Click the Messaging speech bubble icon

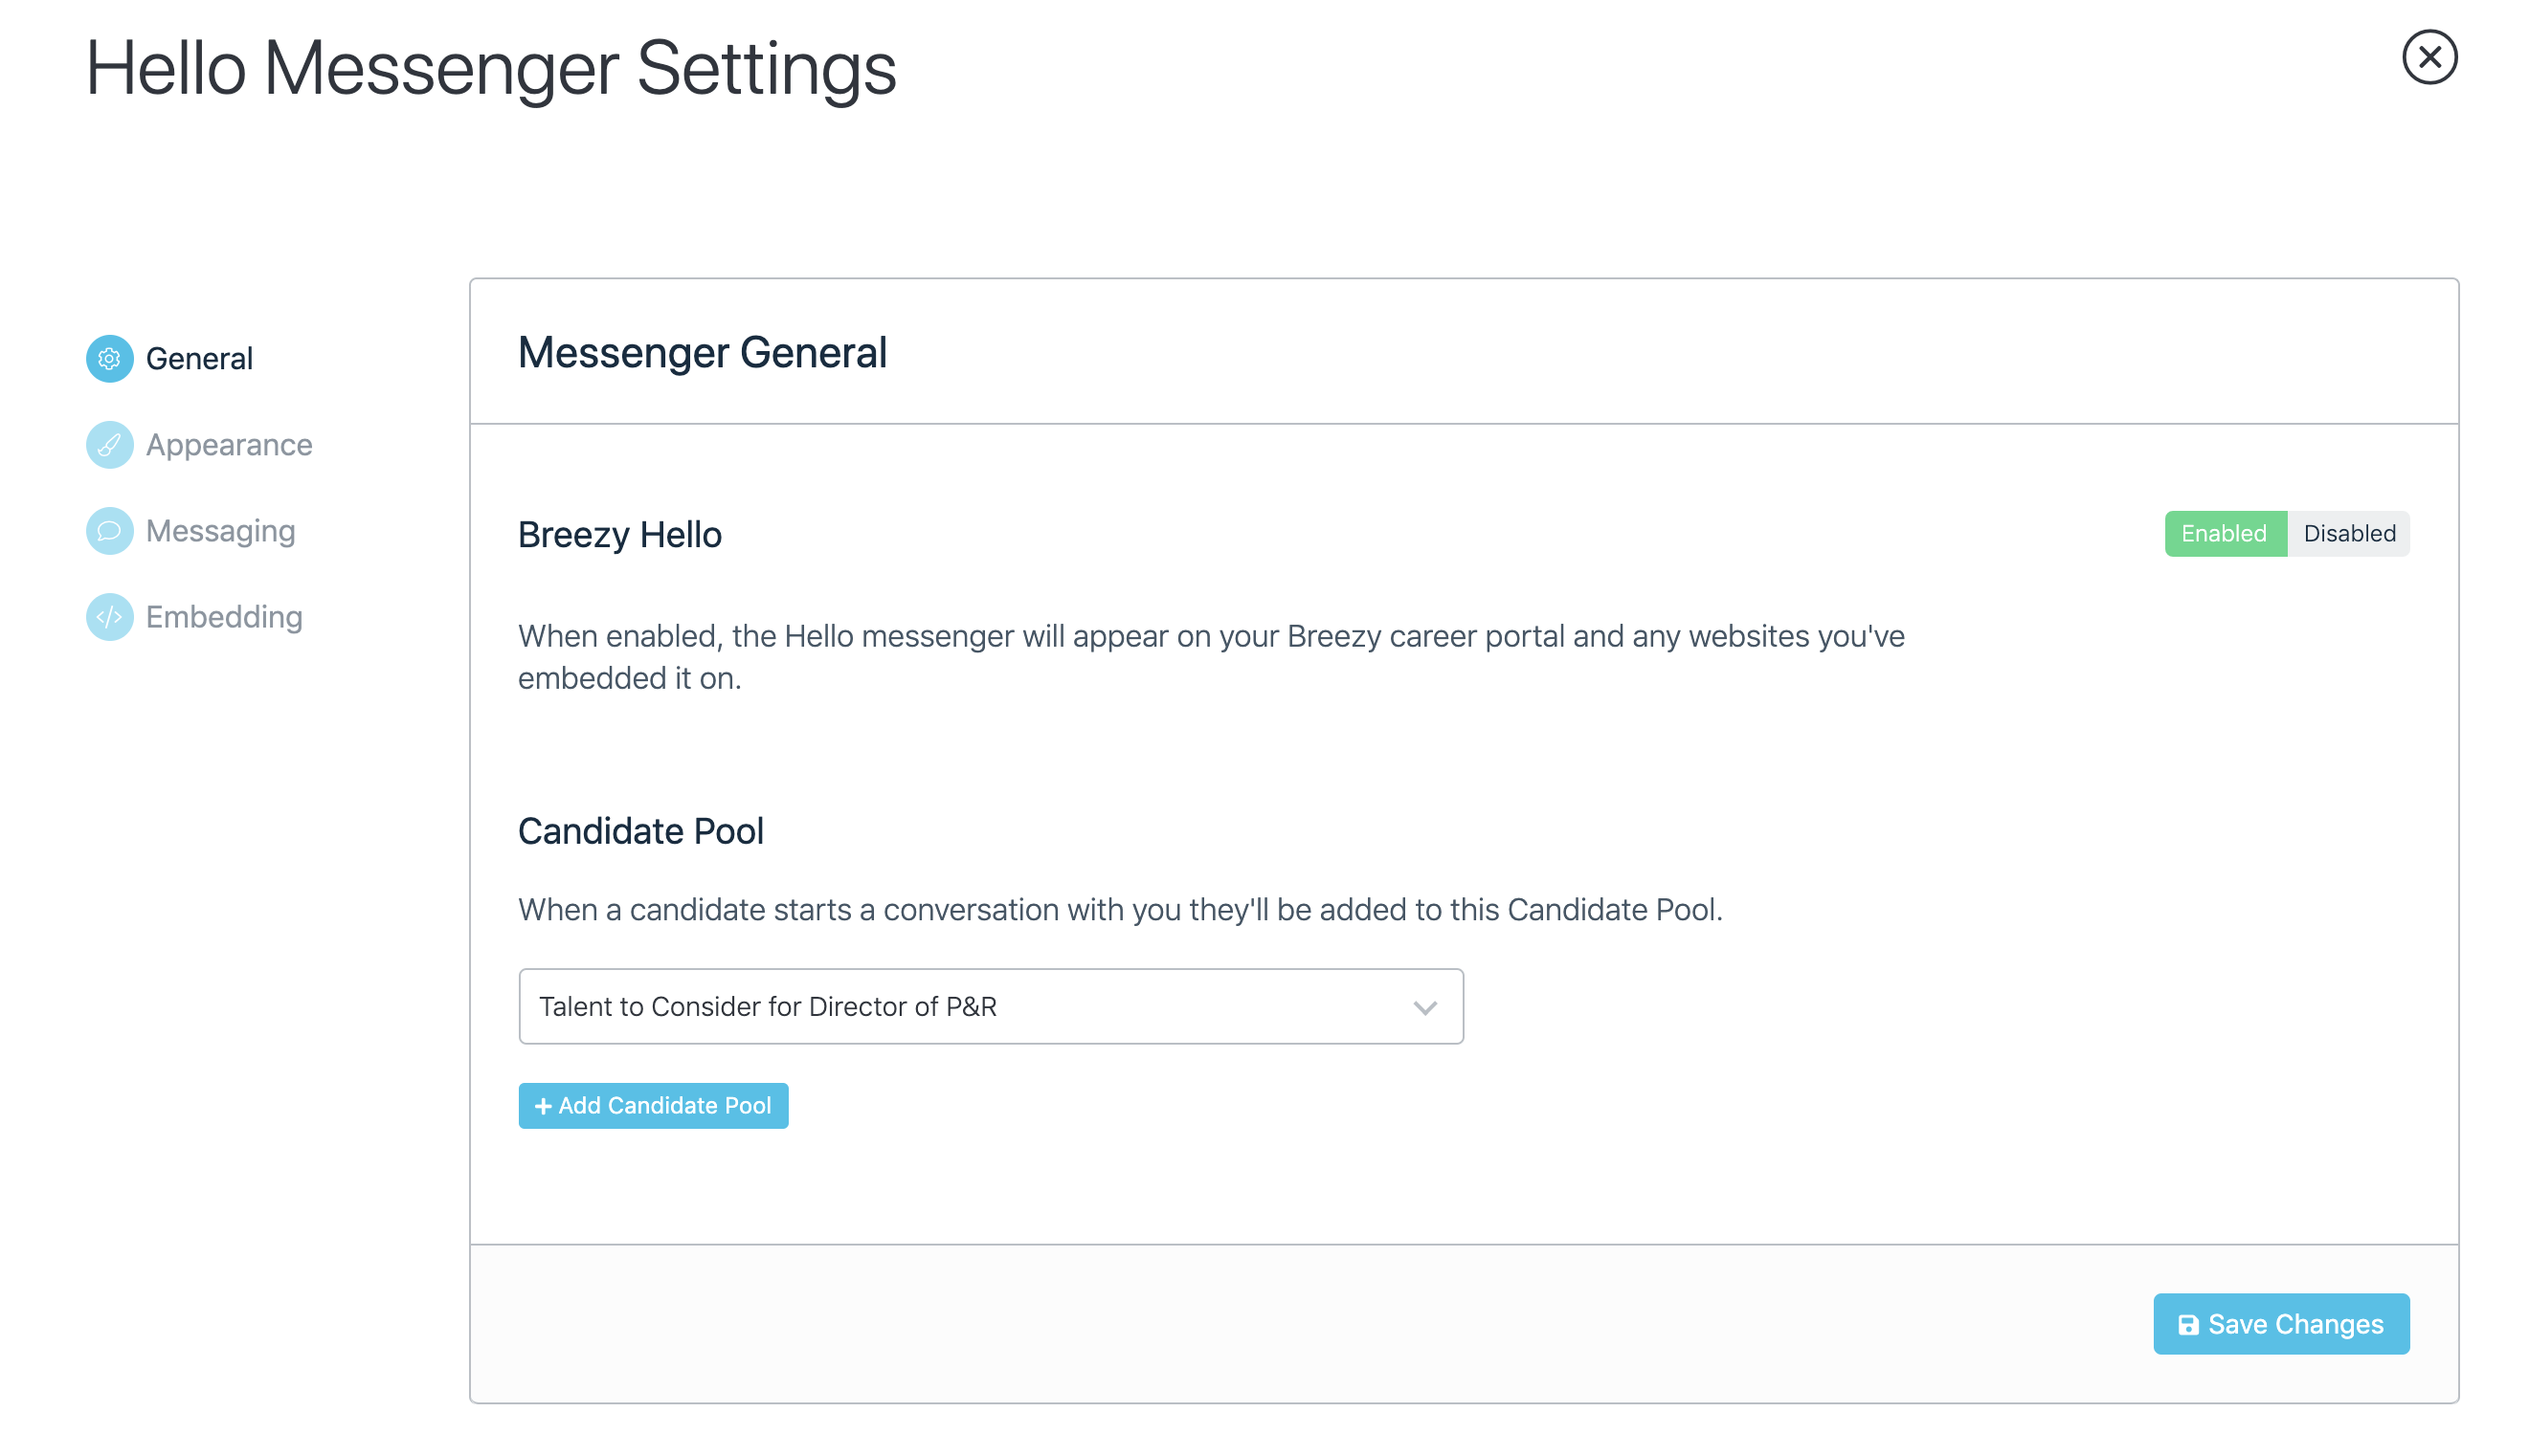pos(109,530)
